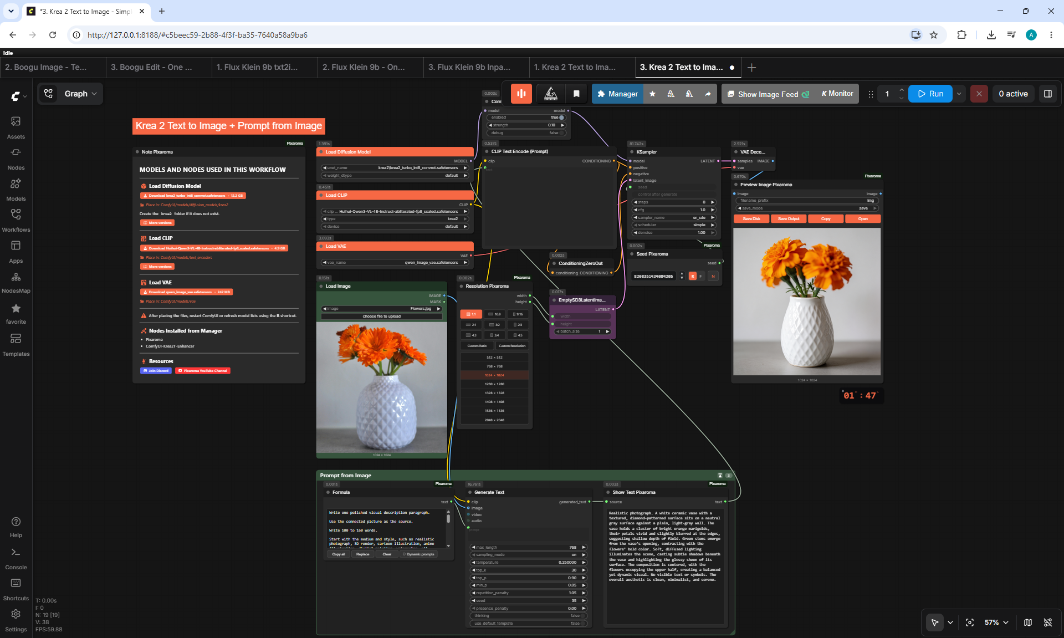The image size is (1064, 638).
Task: Open the Templates sidebar panel
Action: coord(16,344)
